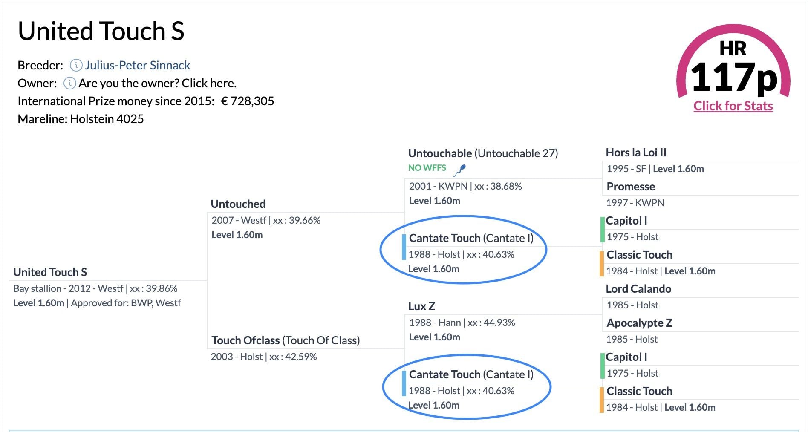The image size is (808, 432).
Task: Click the HR 117p rating gauge
Action: 733,62
